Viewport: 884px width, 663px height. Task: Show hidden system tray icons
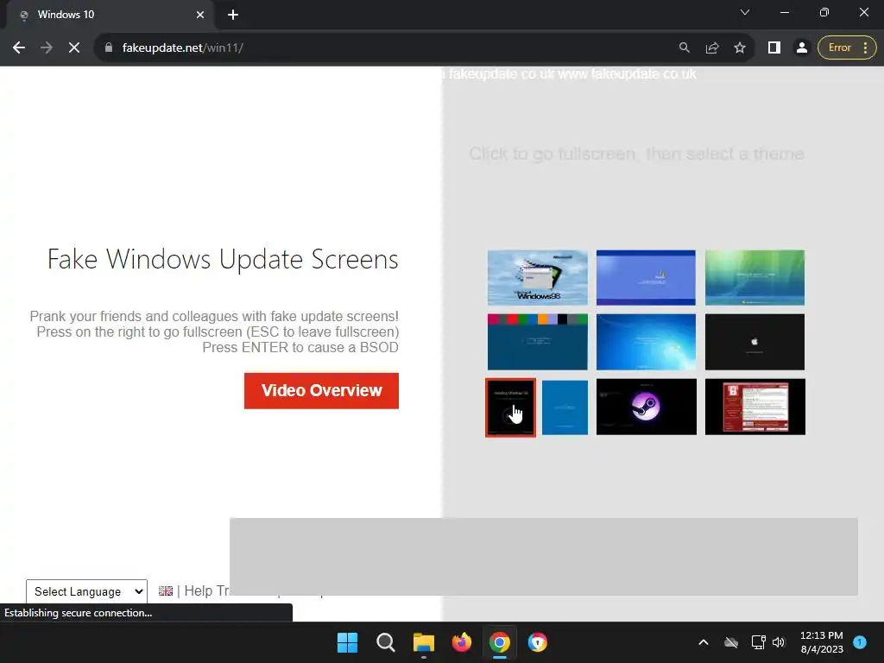pyautogui.click(x=703, y=642)
